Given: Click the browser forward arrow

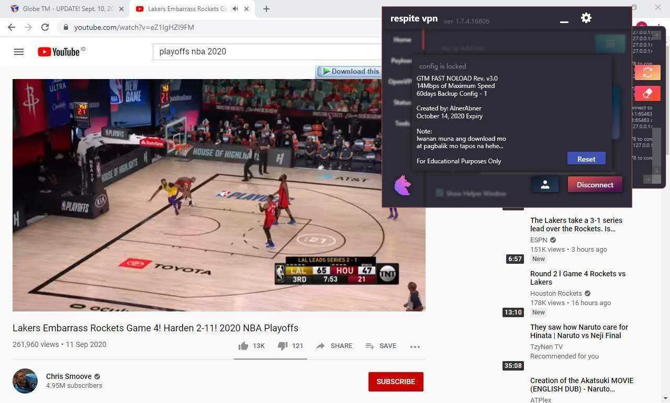Looking at the screenshot, I should tap(28, 27).
